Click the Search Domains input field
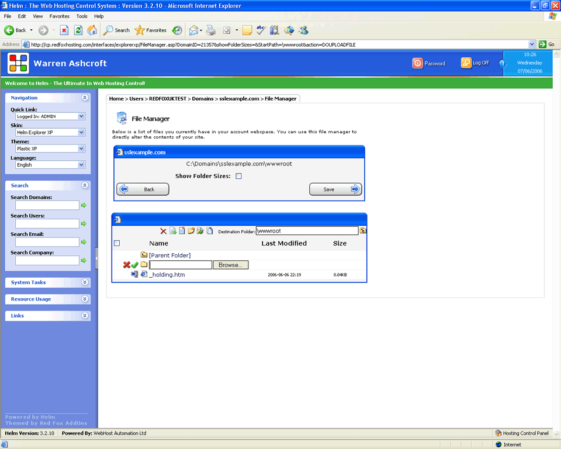Viewport: 561px width, 449px height. tap(47, 205)
